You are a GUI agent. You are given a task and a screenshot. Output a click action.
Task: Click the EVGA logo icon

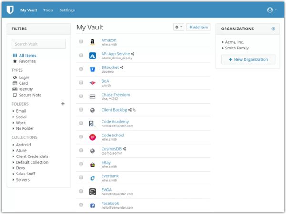coord(92,192)
